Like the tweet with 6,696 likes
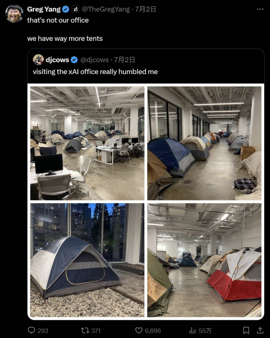 click(x=139, y=330)
